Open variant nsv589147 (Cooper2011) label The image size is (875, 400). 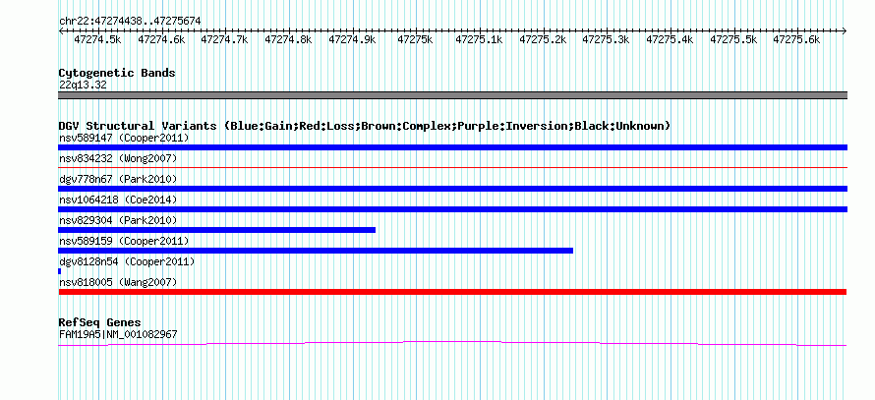(x=124, y=138)
